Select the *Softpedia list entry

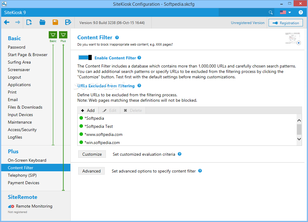point(188,118)
